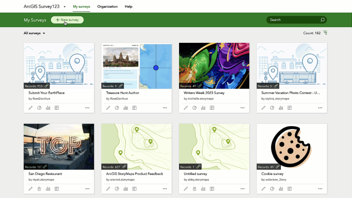View data table for Cookie survey
Image resolution: width=352 pixels, height=198 pixels.
coord(290,189)
